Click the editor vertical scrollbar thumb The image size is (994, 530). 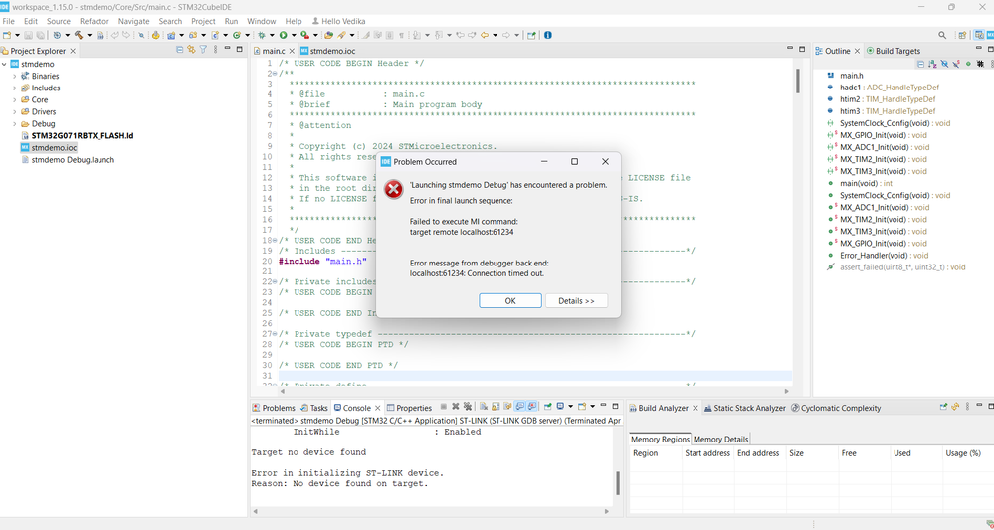pyautogui.click(x=797, y=82)
